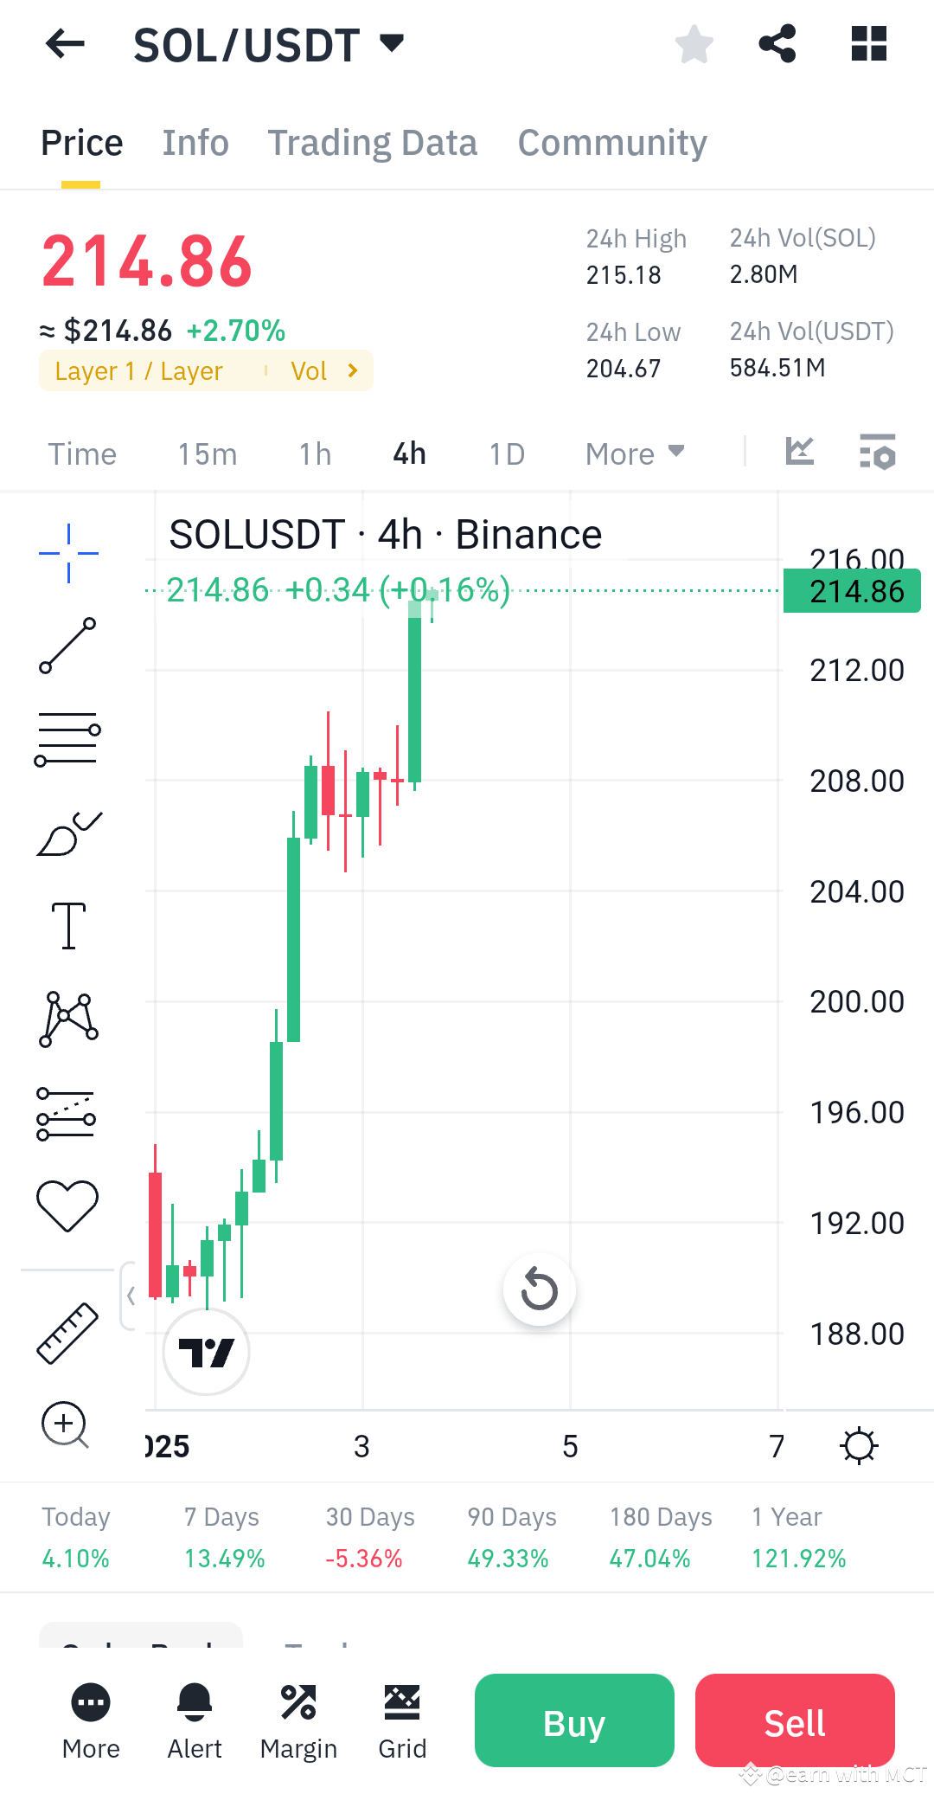Viewport: 934px width, 1794px height.
Task: Expand the Vol tag chevron
Action: [x=351, y=370]
